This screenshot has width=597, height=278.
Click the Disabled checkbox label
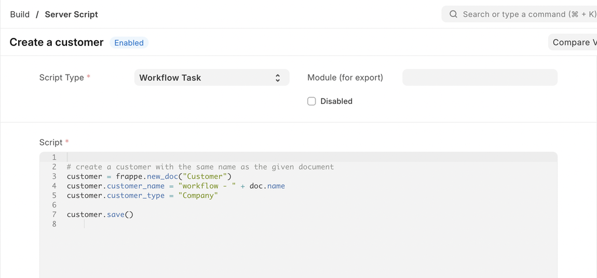[x=336, y=101]
